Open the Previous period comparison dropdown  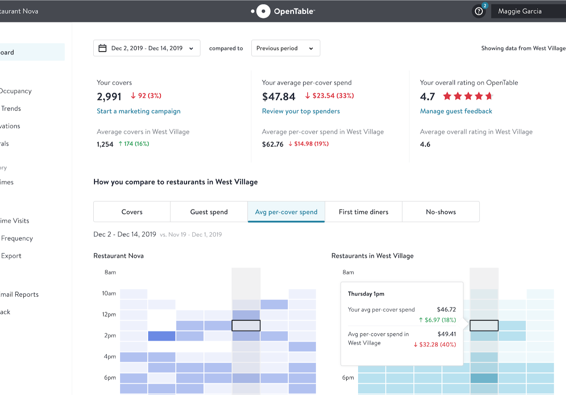pos(286,48)
